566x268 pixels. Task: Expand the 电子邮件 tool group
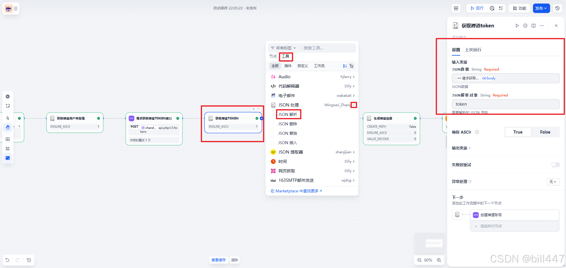coord(312,96)
